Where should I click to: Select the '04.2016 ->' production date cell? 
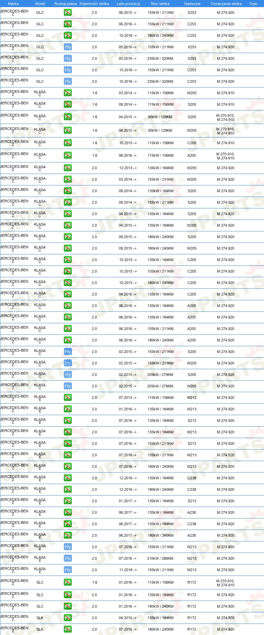pyautogui.click(x=128, y=295)
